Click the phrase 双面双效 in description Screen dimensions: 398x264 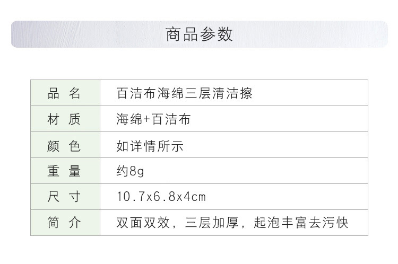click(x=143, y=223)
